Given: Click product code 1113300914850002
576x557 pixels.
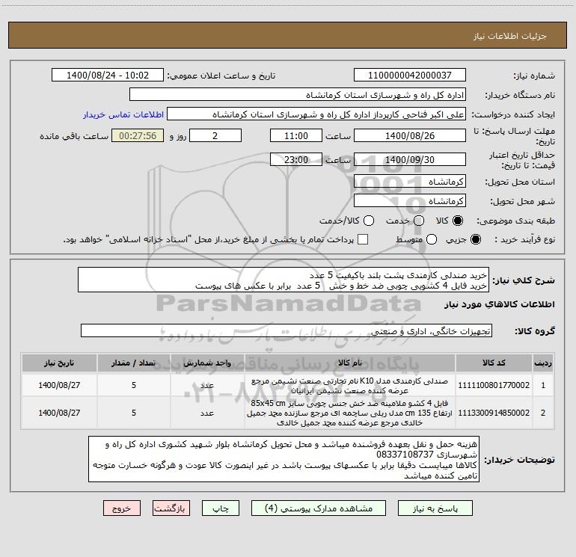Looking at the screenshot, I should tap(494, 413).
